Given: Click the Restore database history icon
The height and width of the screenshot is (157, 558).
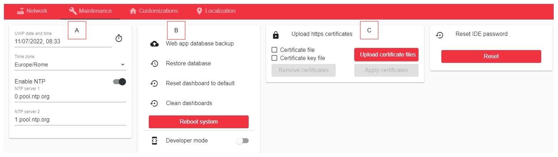Looking at the screenshot, I should tap(154, 64).
